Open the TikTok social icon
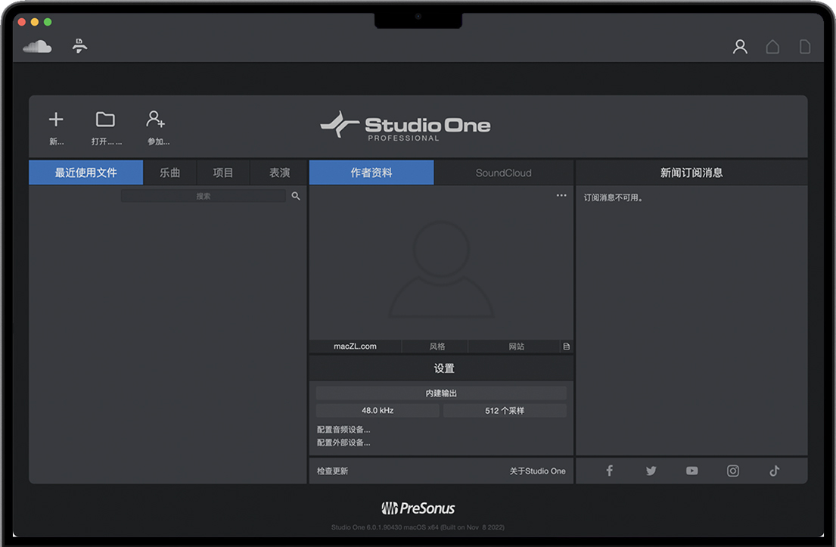The width and height of the screenshot is (836, 547). [x=774, y=471]
